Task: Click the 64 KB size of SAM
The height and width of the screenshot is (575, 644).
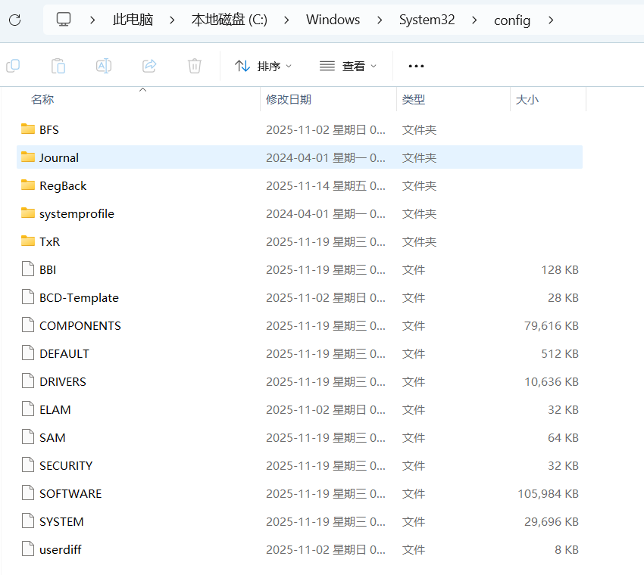Action: pos(563,437)
